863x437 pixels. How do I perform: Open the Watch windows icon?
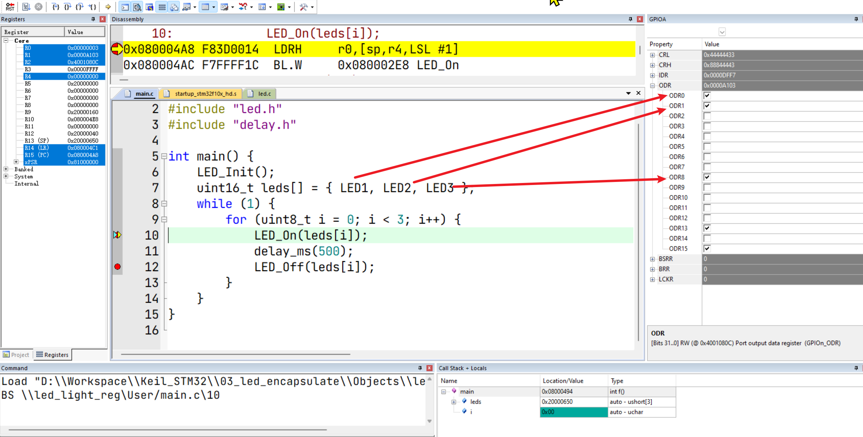coord(186,6)
